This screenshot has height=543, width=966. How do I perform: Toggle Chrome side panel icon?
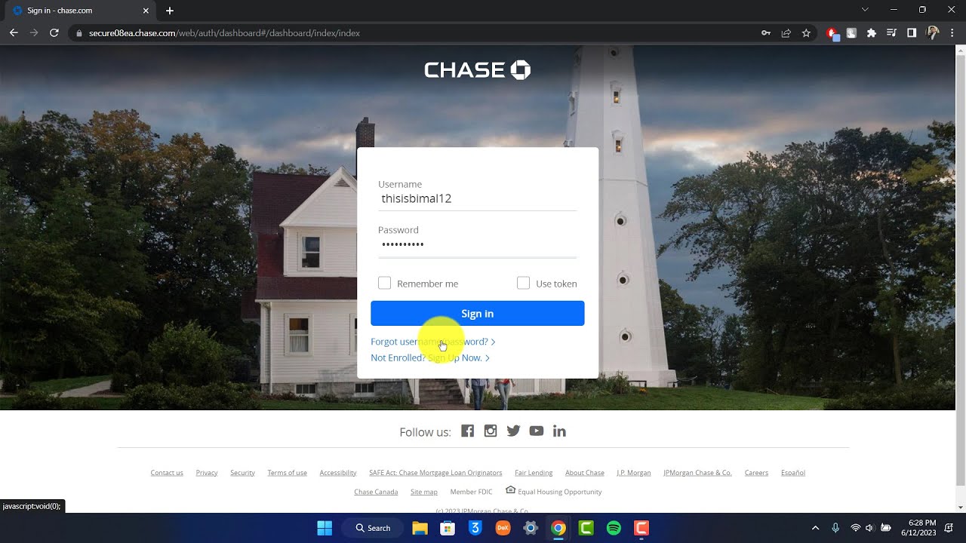click(912, 33)
